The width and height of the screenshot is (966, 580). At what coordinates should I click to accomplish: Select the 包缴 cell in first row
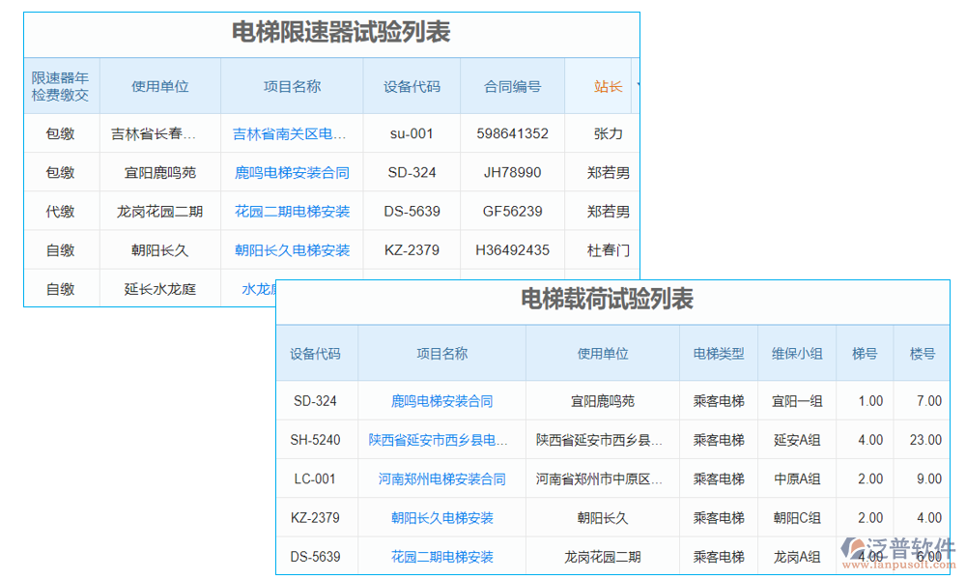pyautogui.click(x=62, y=133)
